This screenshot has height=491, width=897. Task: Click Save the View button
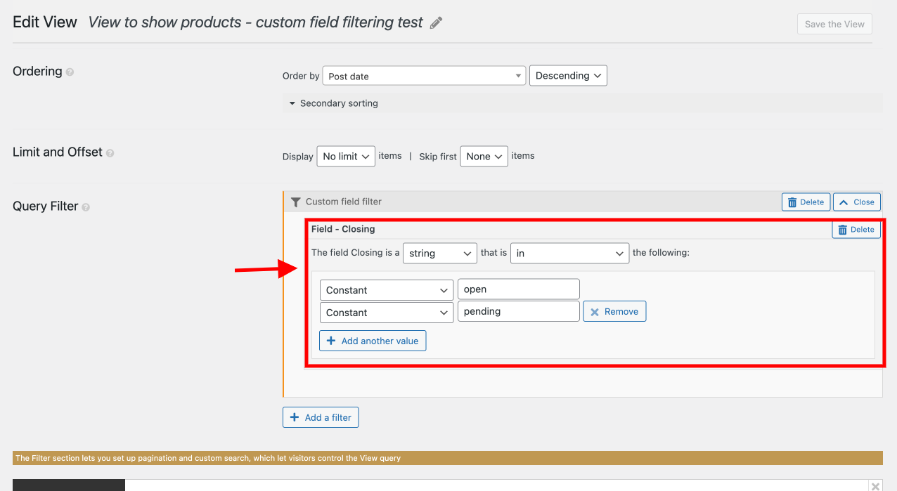834,23
